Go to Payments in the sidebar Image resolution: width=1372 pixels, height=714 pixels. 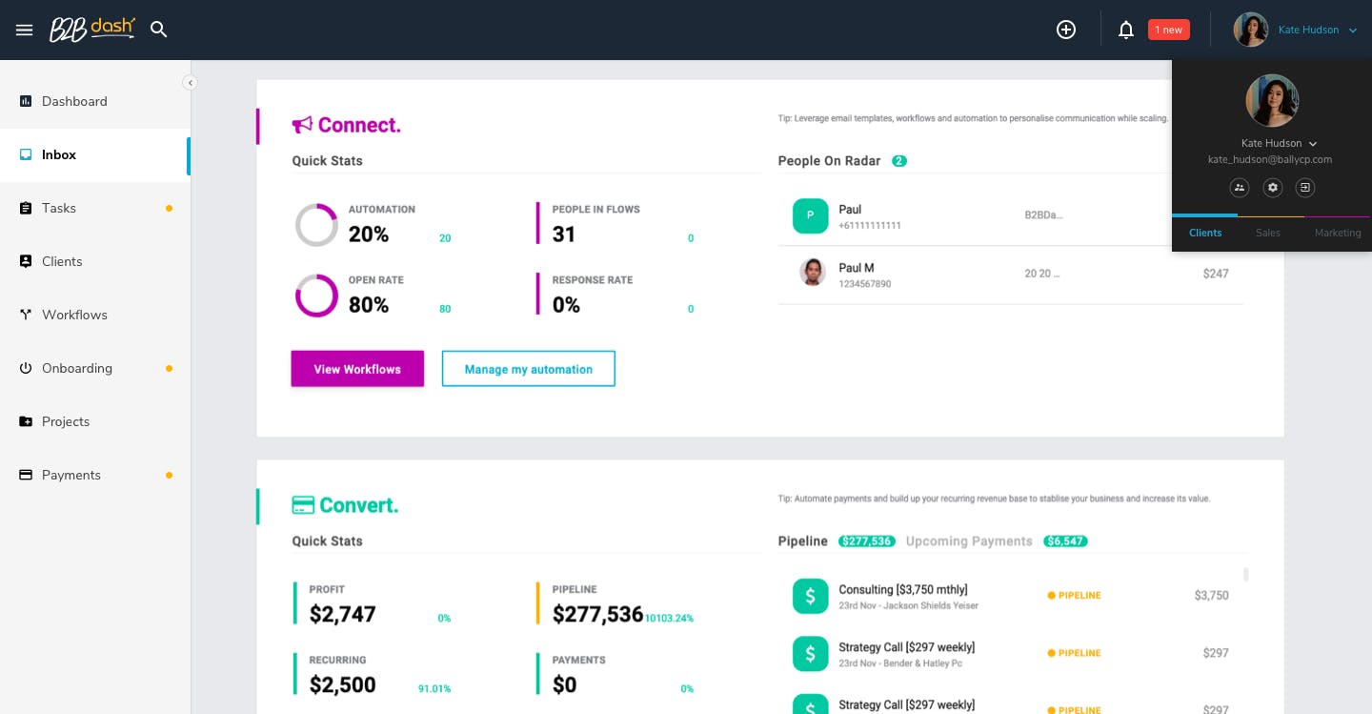pos(71,475)
